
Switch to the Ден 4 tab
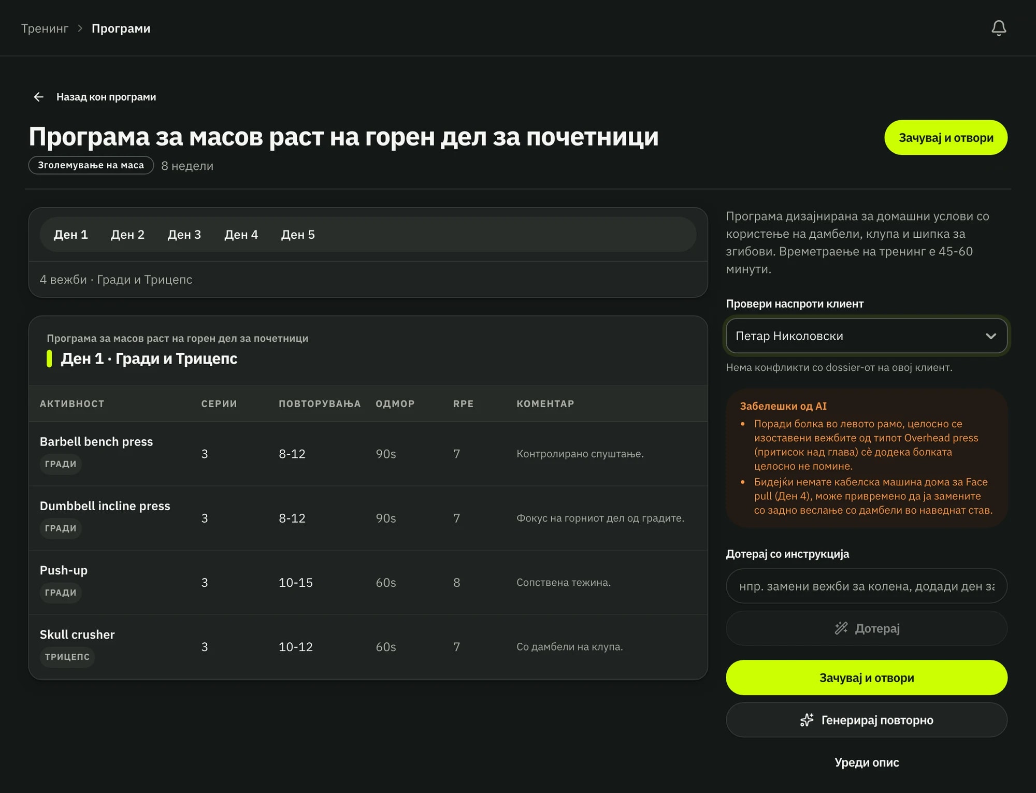(241, 235)
